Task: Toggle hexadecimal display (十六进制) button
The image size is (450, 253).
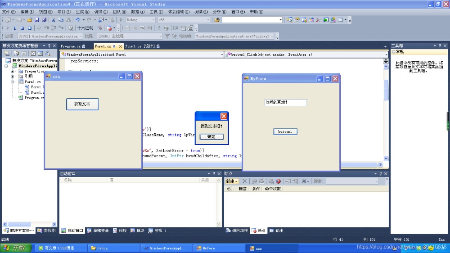Action: coord(85,28)
